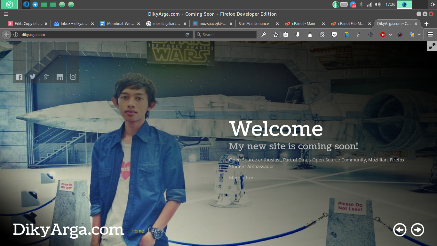Viewport: 437px width, 246px height.
Task: Open Adblock Plus extension icon
Action: pos(383,35)
